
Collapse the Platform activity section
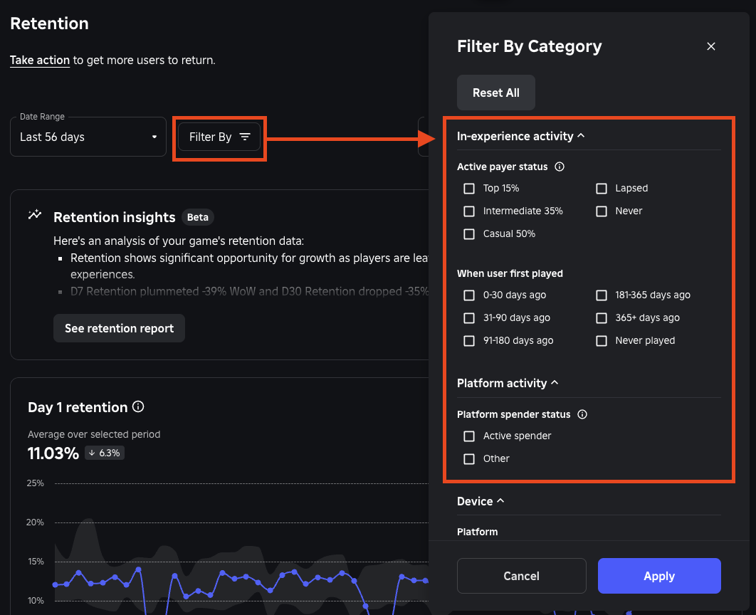(x=555, y=383)
